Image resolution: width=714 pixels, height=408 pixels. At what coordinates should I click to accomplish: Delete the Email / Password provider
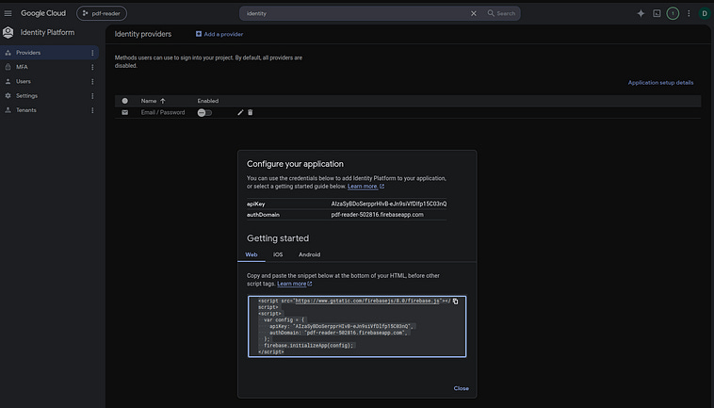(250, 112)
